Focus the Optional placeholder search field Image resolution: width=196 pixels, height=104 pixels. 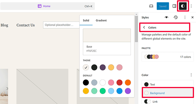[x=61, y=25]
